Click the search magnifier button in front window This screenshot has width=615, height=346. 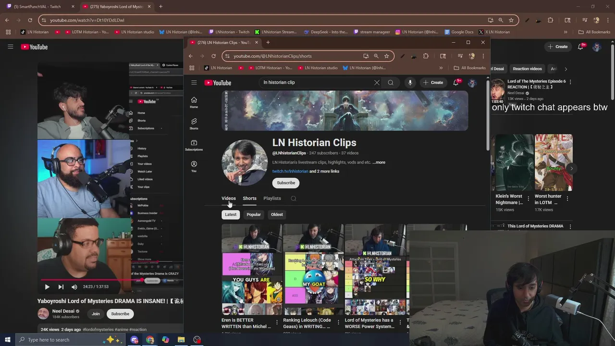(391, 83)
